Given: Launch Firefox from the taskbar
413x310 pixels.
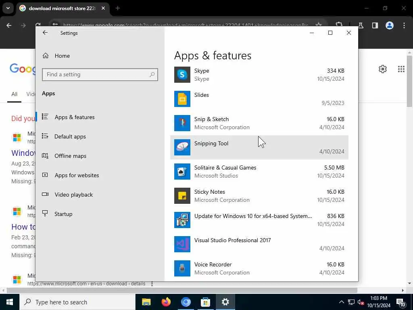Looking at the screenshot, I should pyautogui.click(x=166, y=302).
